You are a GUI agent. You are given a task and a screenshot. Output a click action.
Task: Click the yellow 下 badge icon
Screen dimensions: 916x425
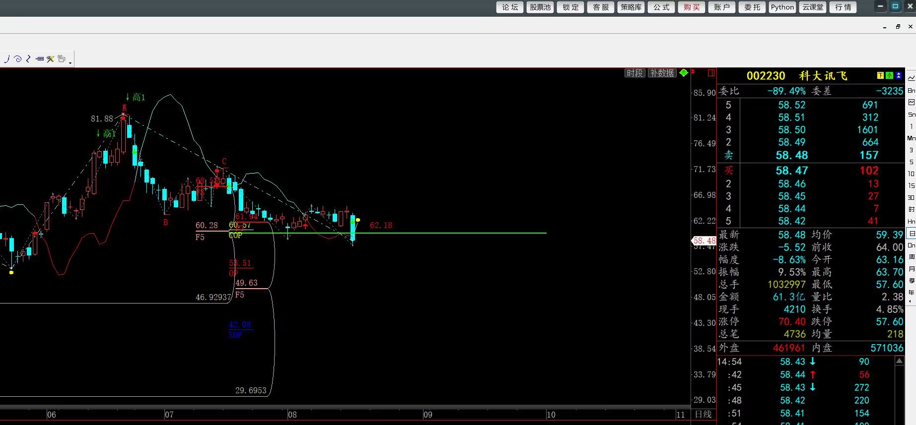pos(880,75)
